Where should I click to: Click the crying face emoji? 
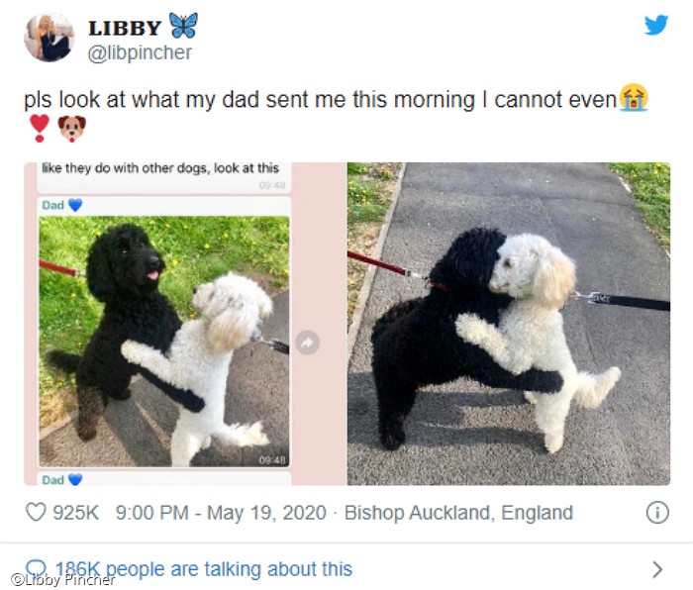pos(634,97)
